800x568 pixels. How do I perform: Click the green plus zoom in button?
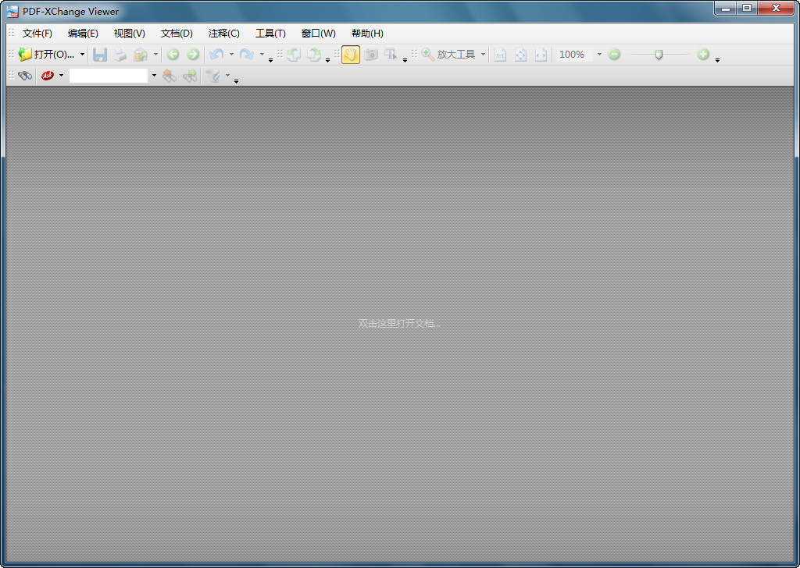tap(703, 54)
